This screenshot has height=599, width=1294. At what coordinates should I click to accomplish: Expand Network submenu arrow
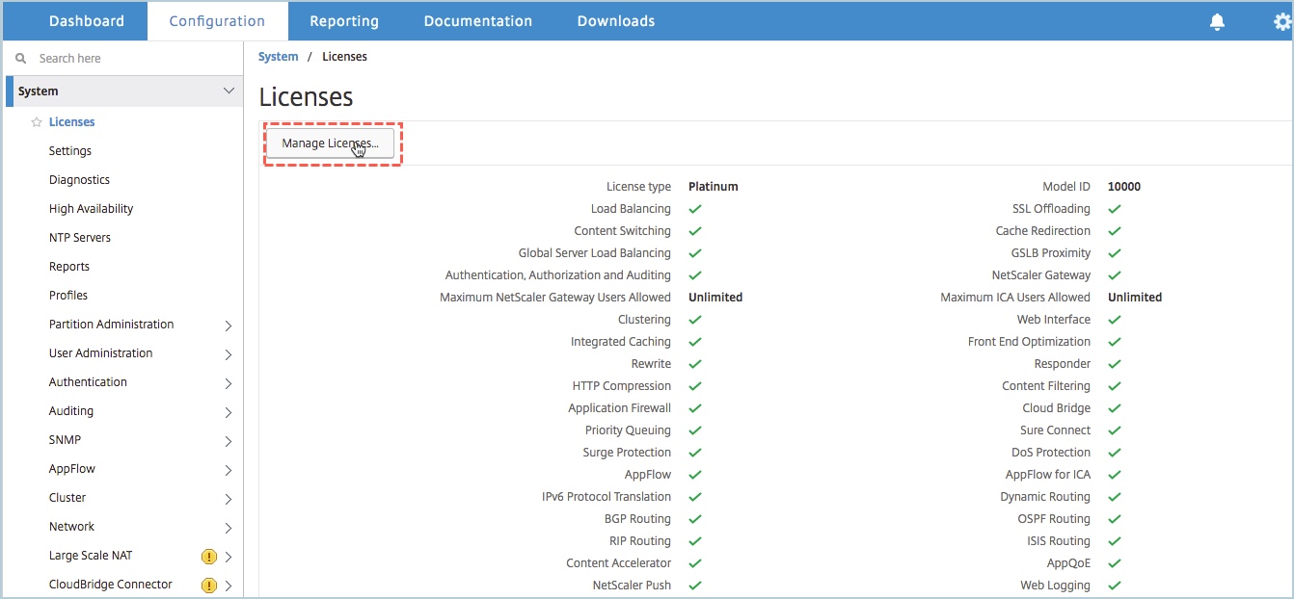tap(229, 528)
